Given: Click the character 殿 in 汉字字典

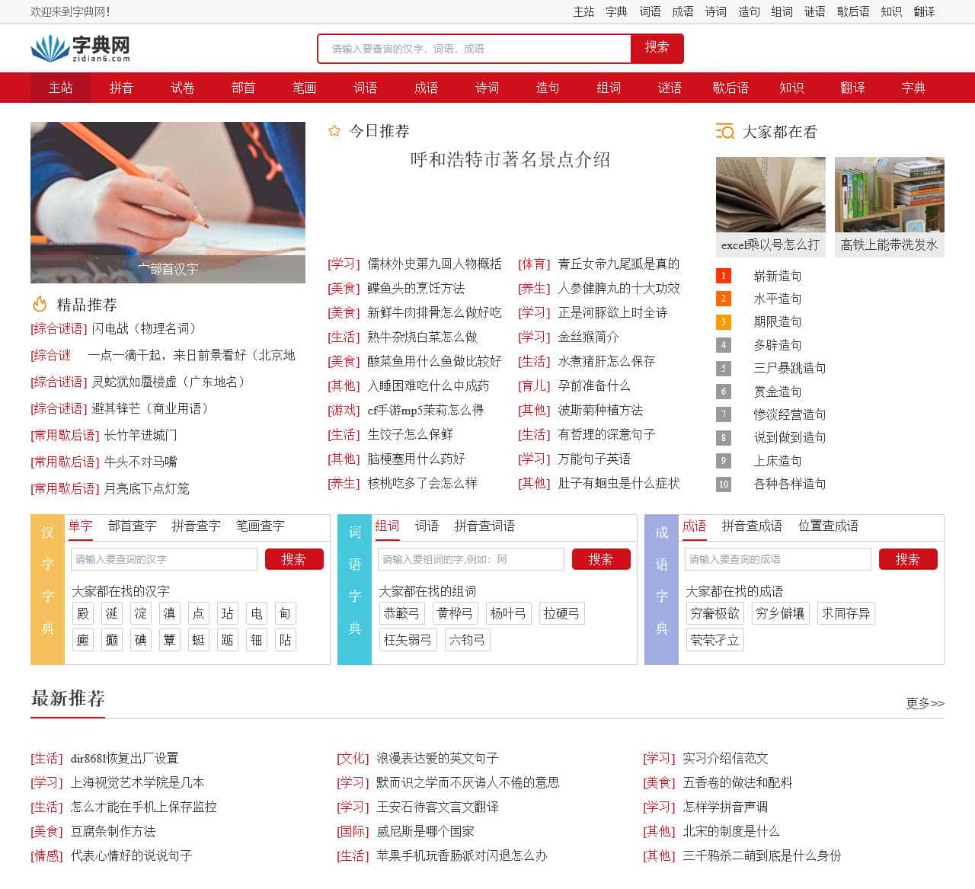Looking at the screenshot, I should coord(82,613).
